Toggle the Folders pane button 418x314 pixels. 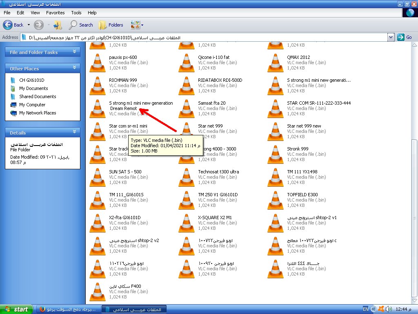point(110,25)
